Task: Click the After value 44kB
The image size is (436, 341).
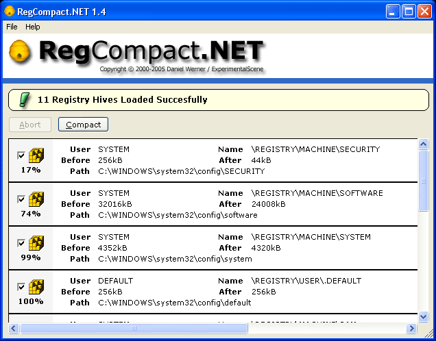Action: tap(261, 160)
